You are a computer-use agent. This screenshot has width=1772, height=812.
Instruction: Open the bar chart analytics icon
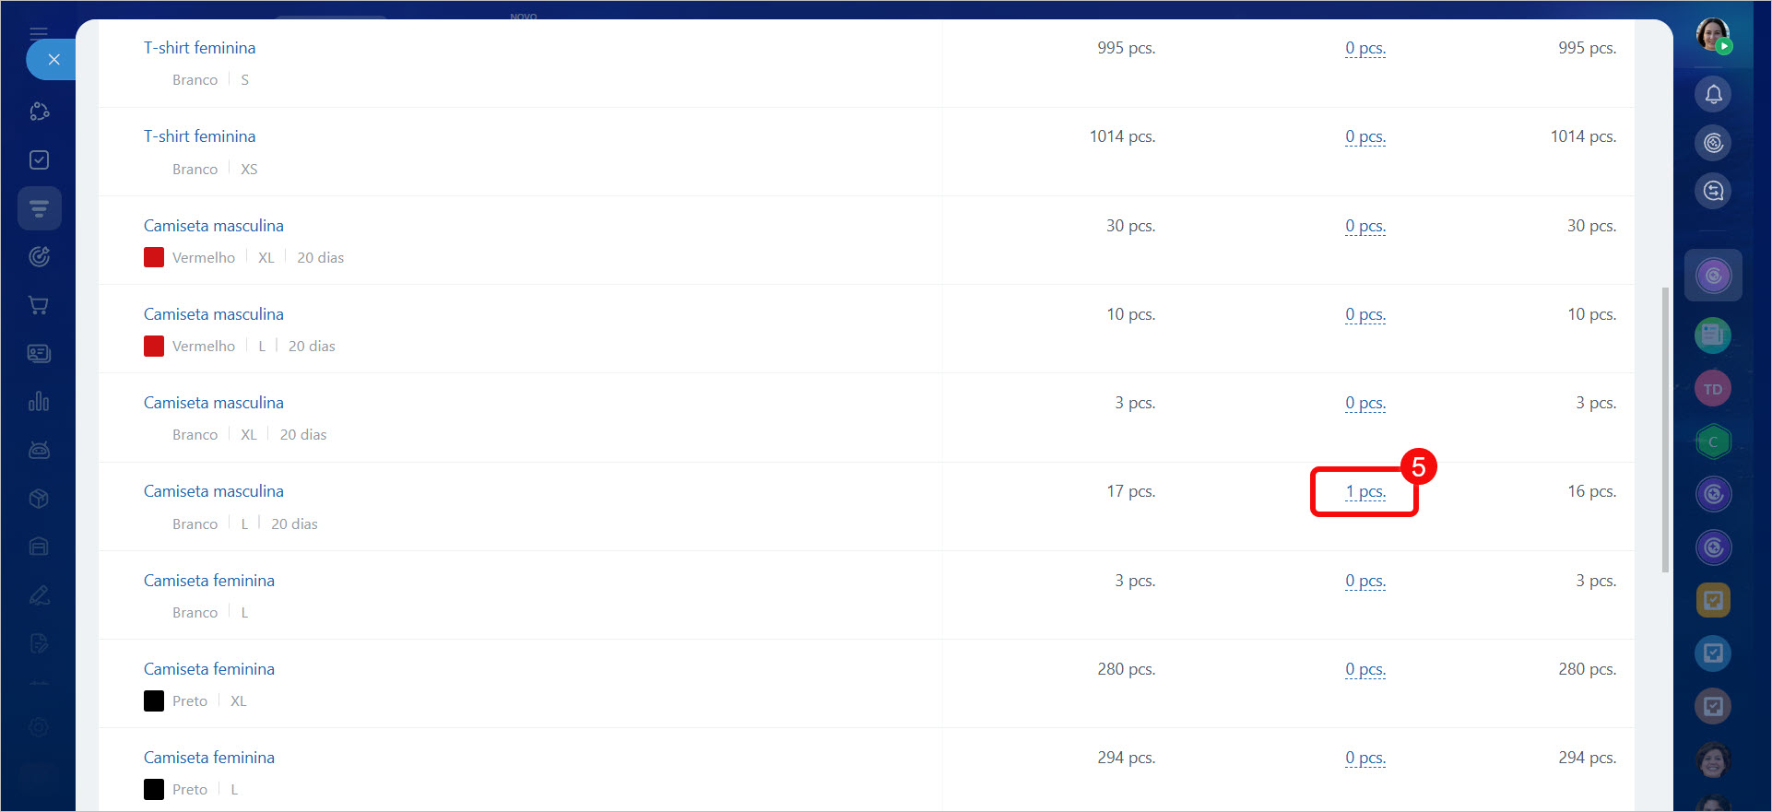39,402
